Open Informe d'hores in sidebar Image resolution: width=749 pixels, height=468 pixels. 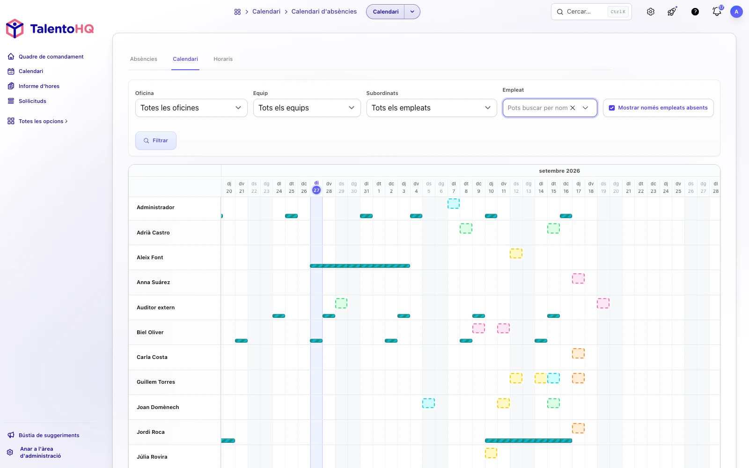click(39, 86)
